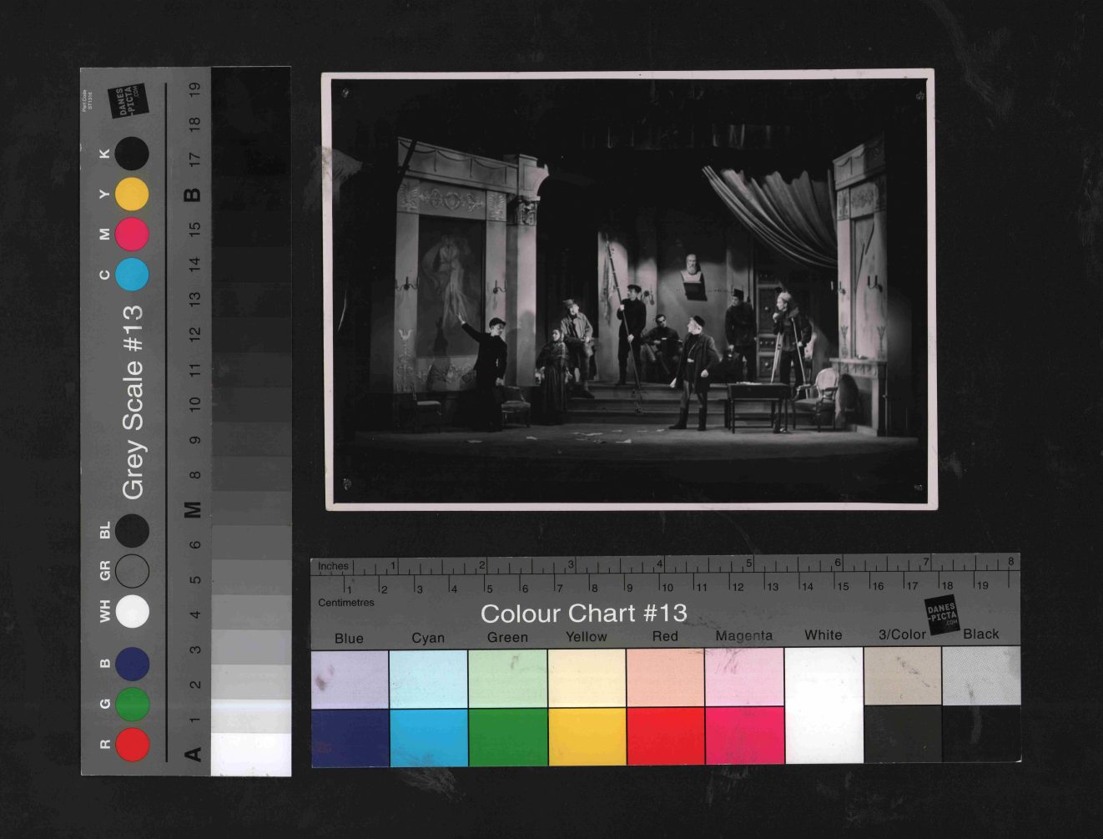Click the yellow circle labeled Y
The height and width of the screenshot is (839, 1103).
point(132,195)
